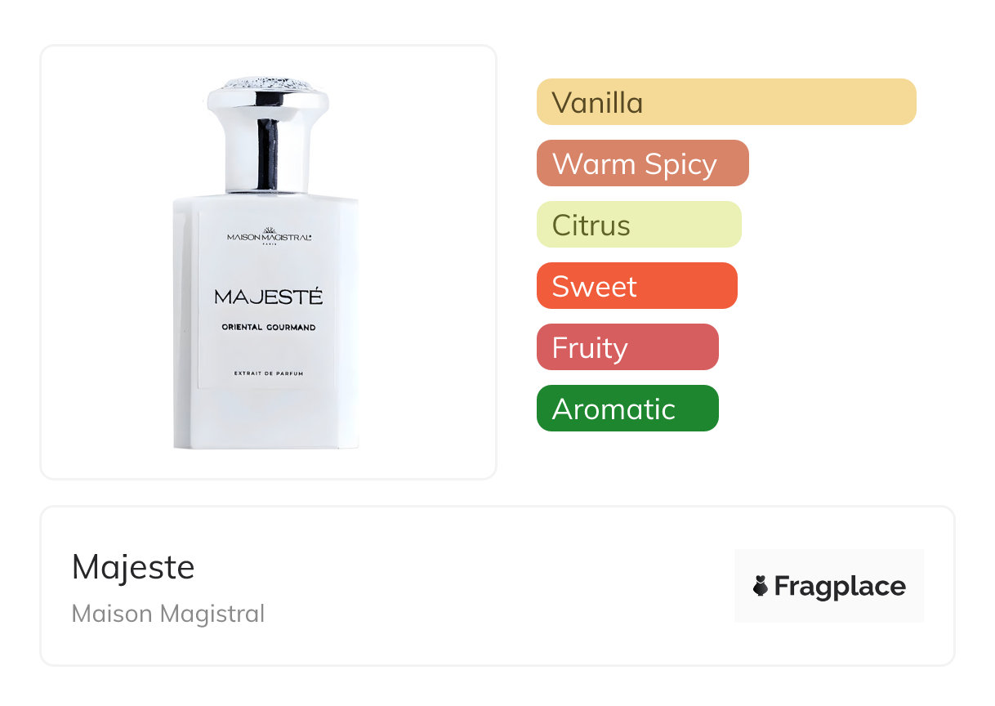
Task: Click the Maison Magistral logo on bottle
Action: (x=269, y=235)
